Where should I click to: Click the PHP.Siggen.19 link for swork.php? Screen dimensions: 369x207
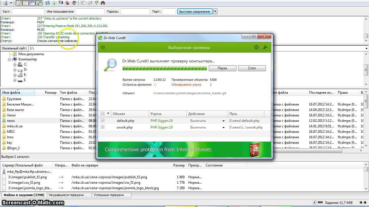pos(161,127)
